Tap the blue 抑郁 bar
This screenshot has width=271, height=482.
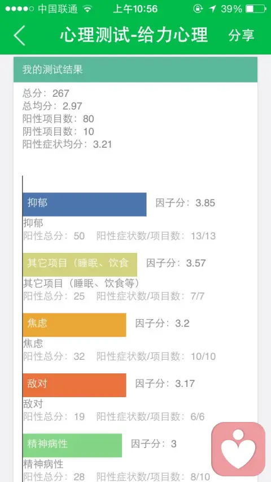84,204
